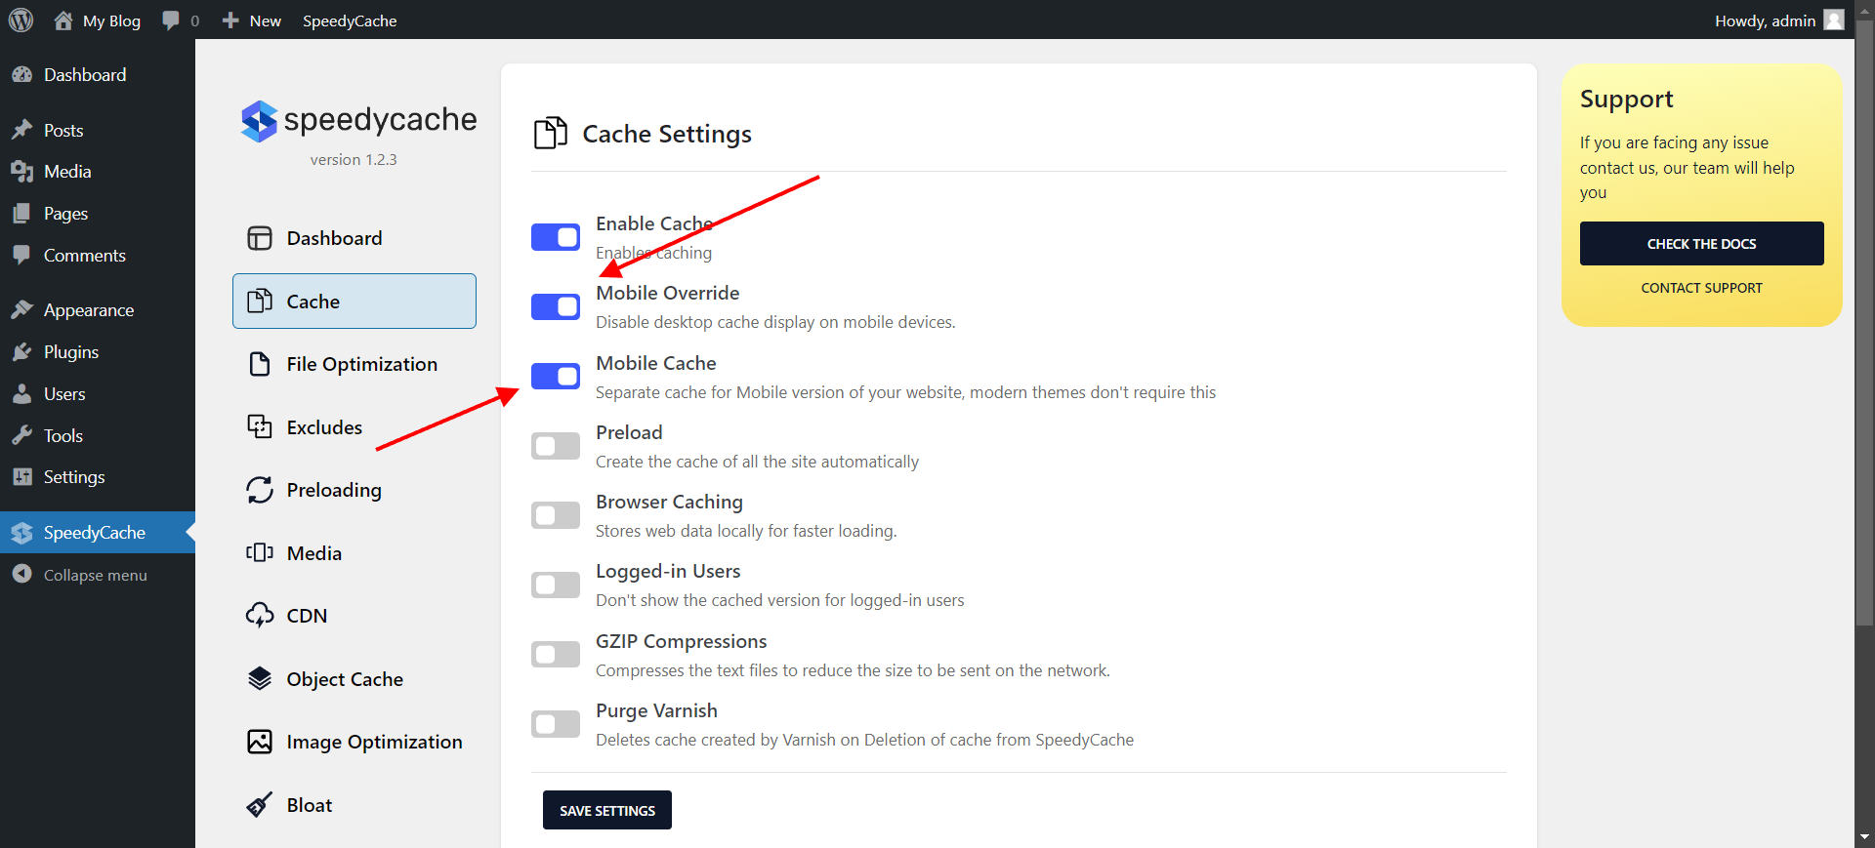The height and width of the screenshot is (848, 1875).
Task: Click the Mobile Cache label text
Action: pyautogui.click(x=656, y=363)
